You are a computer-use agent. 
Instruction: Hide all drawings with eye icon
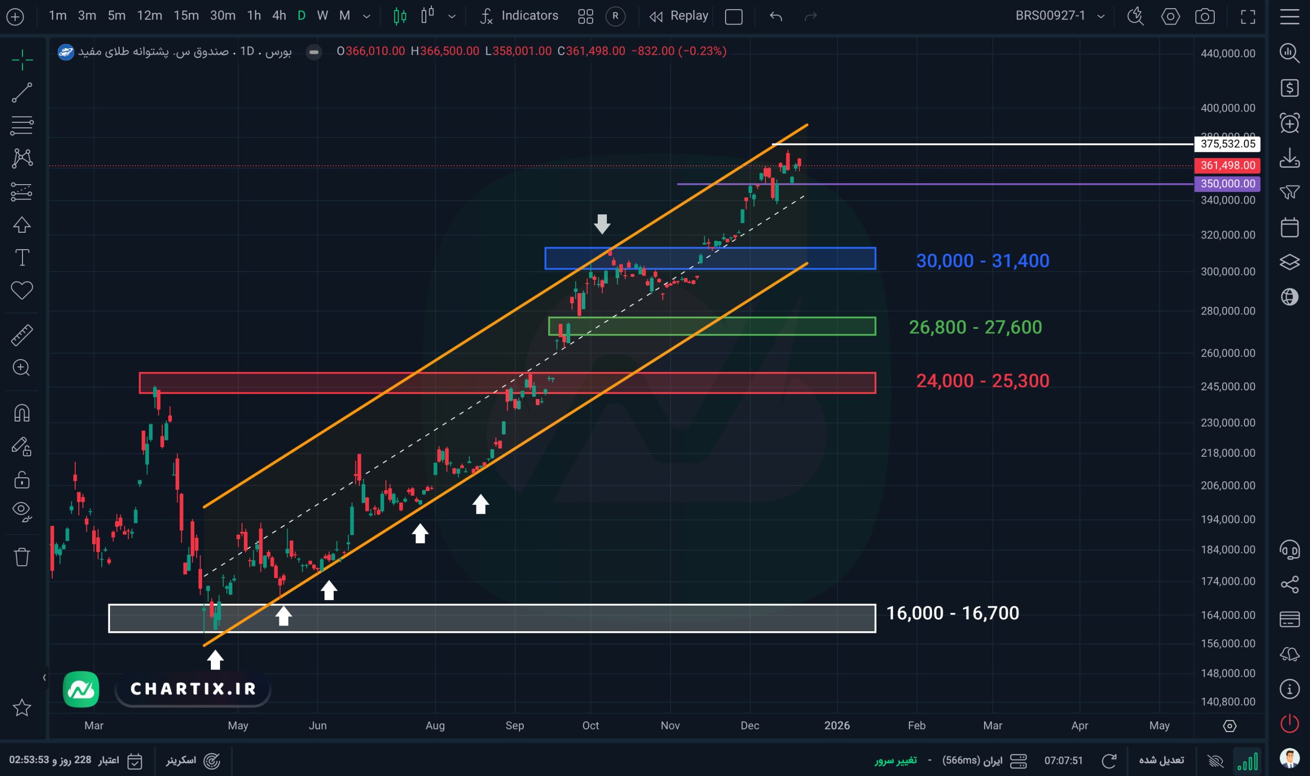(x=21, y=511)
